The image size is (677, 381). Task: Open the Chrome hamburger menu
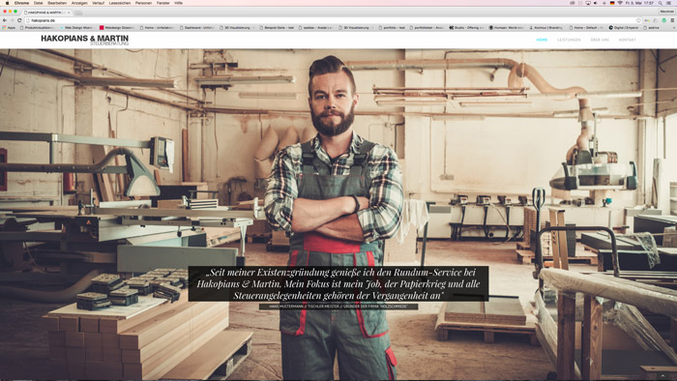672,20
